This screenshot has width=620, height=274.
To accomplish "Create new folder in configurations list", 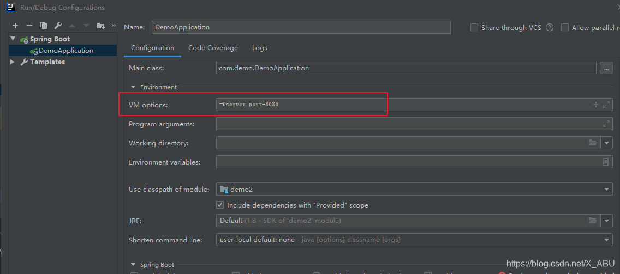I will pyautogui.click(x=101, y=26).
